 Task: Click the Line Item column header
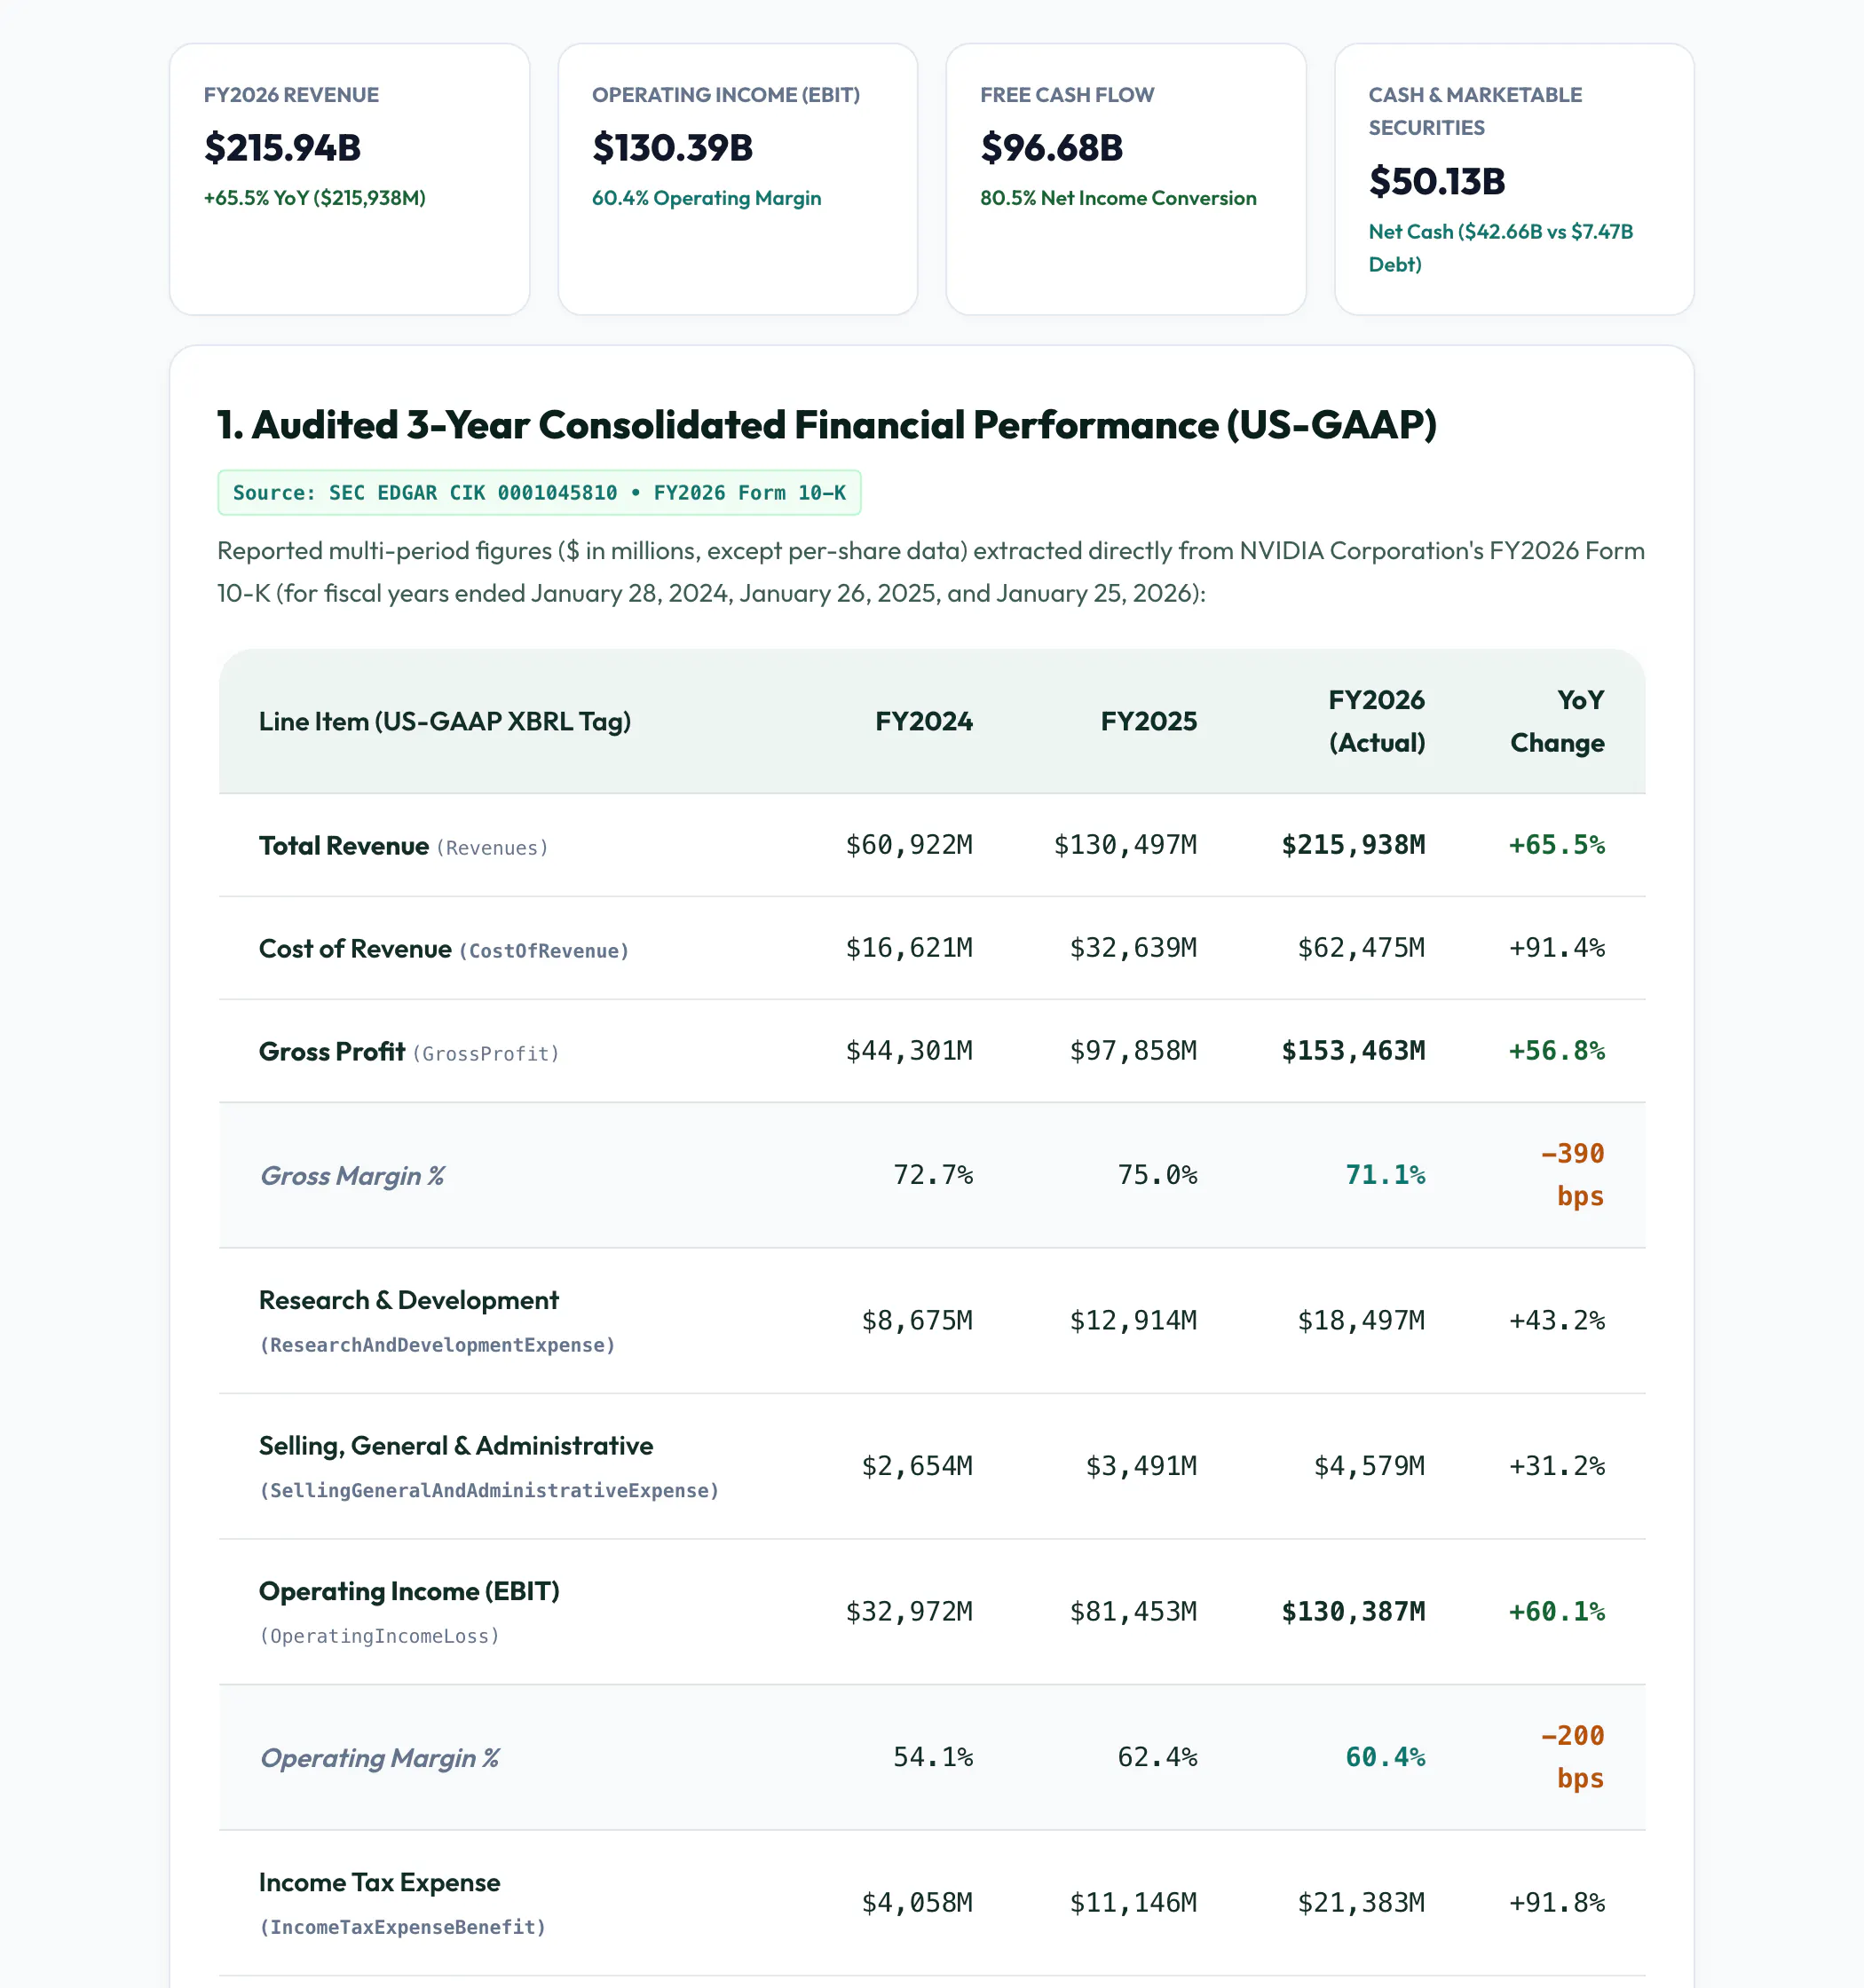point(445,722)
